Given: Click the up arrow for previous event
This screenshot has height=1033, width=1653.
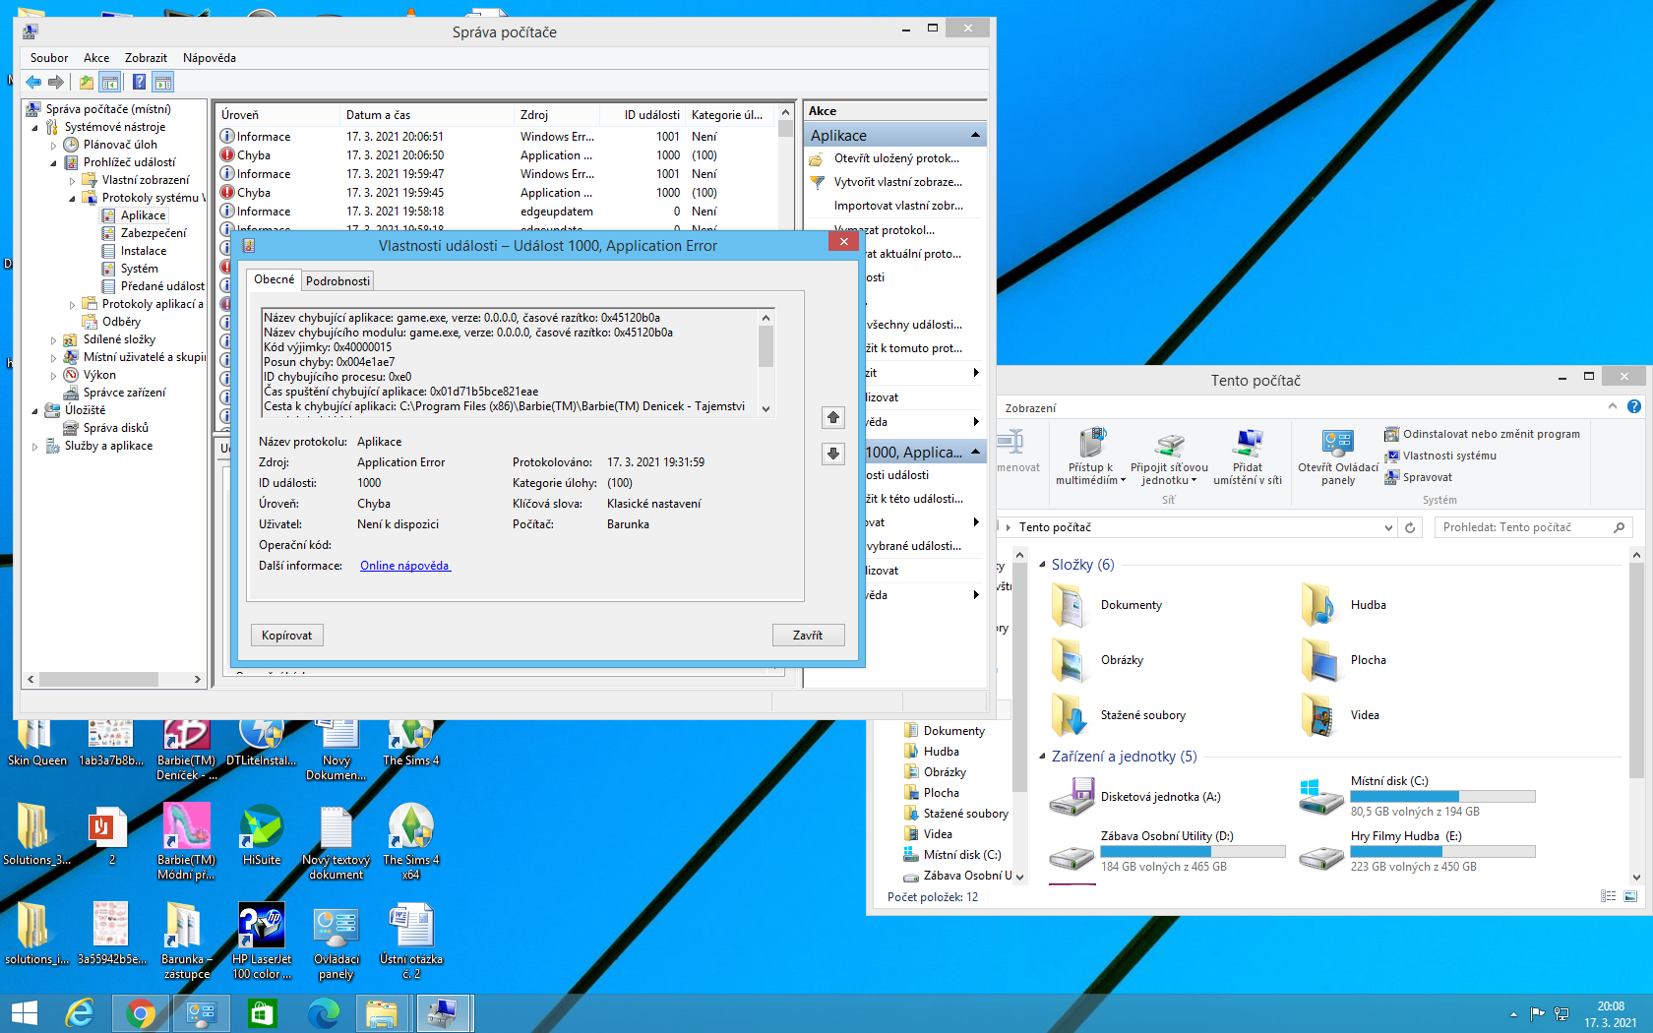Looking at the screenshot, I should (x=832, y=418).
